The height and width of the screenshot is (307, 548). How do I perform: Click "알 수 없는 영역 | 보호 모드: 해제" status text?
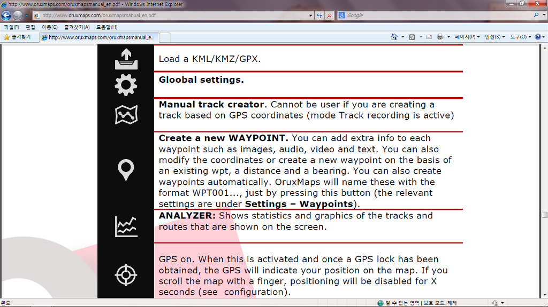[421, 303]
